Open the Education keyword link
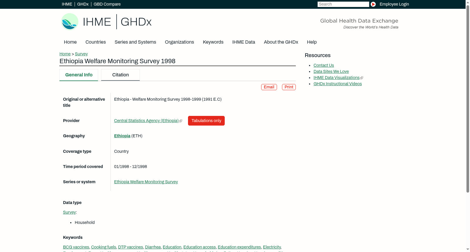This screenshot has height=252, width=470. pos(172,247)
